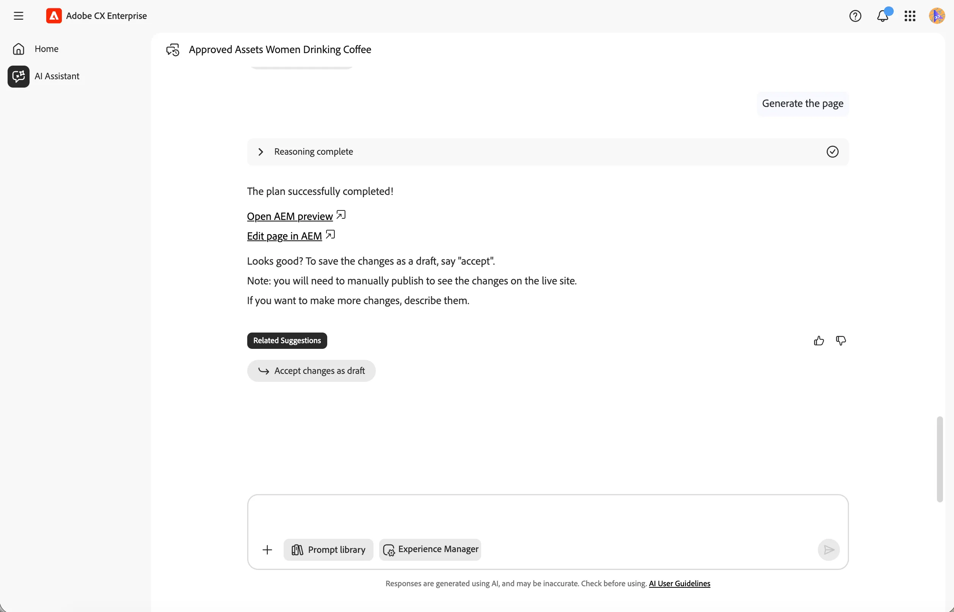Image resolution: width=954 pixels, height=612 pixels.
Task: Give the response a thumbs down
Action: tap(841, 341)
